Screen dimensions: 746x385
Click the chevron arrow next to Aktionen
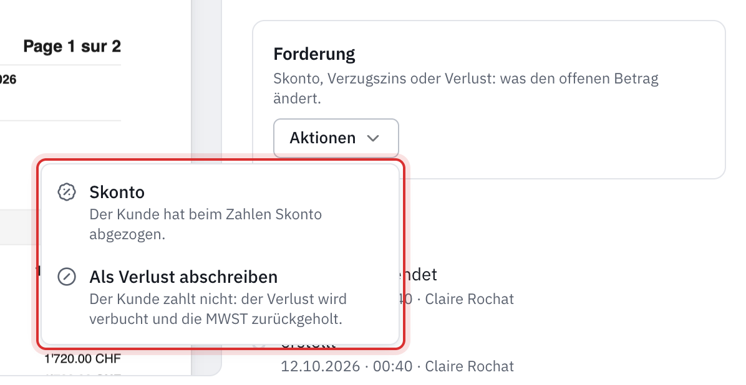pos(374,138)
